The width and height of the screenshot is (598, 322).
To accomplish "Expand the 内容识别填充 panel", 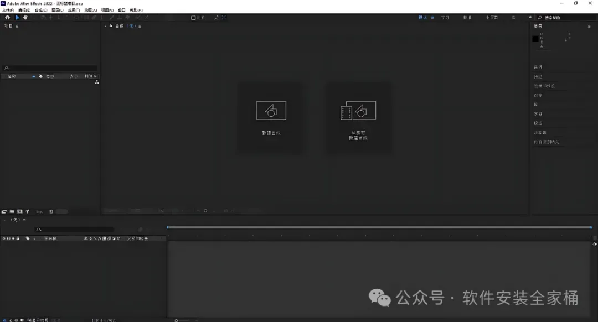I will coord(546,142).
